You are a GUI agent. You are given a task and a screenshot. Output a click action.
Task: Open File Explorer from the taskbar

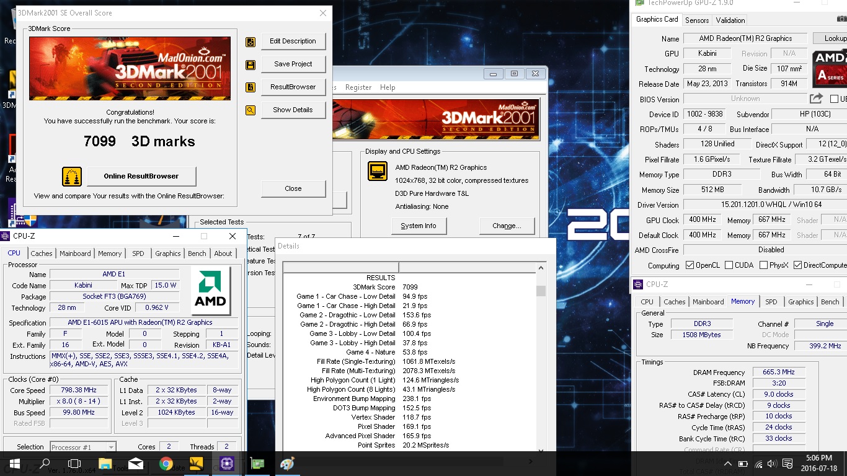click(x=105, y=464)
